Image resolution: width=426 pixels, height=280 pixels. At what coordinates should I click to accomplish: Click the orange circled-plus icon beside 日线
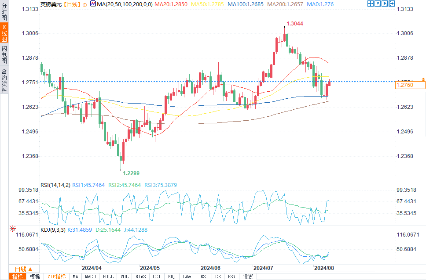pos(85,4)
